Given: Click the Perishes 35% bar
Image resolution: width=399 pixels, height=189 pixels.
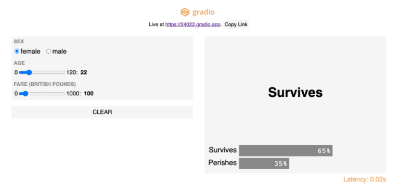Looking at the screenshot, I should coord(264,163).
